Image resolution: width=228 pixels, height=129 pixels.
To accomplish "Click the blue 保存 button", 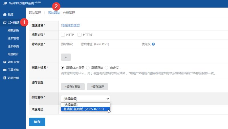I will point(37,122).
